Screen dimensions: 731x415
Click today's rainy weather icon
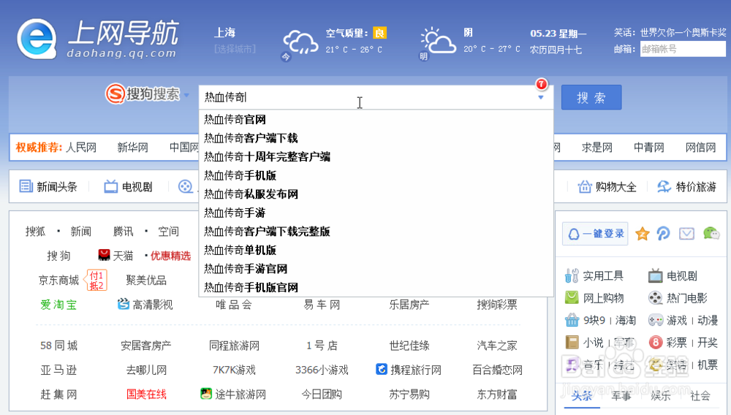[x=300, y=42]
